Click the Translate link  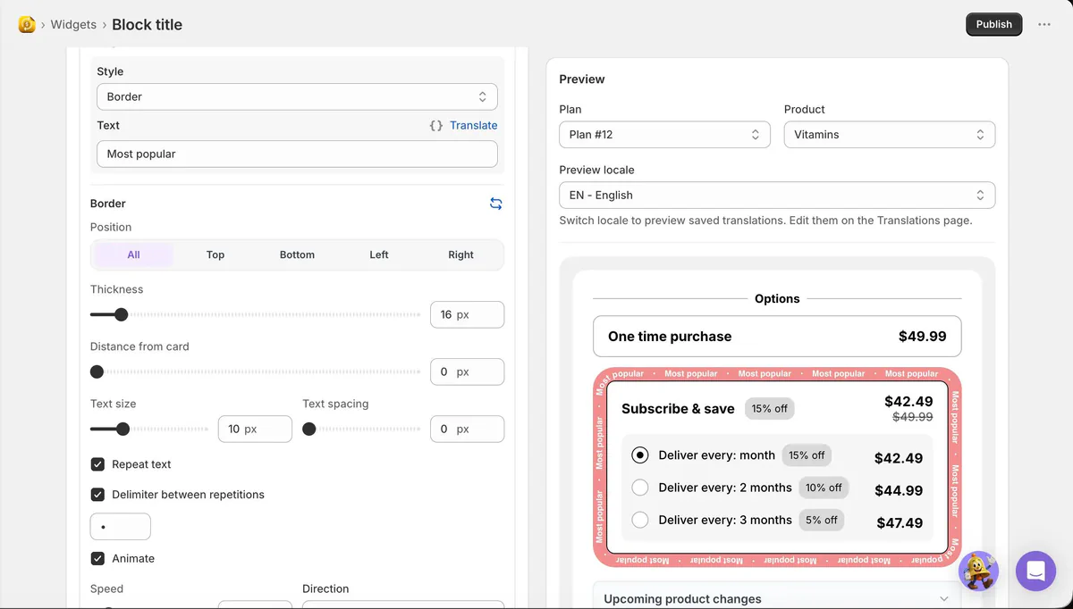coord(474,126)
